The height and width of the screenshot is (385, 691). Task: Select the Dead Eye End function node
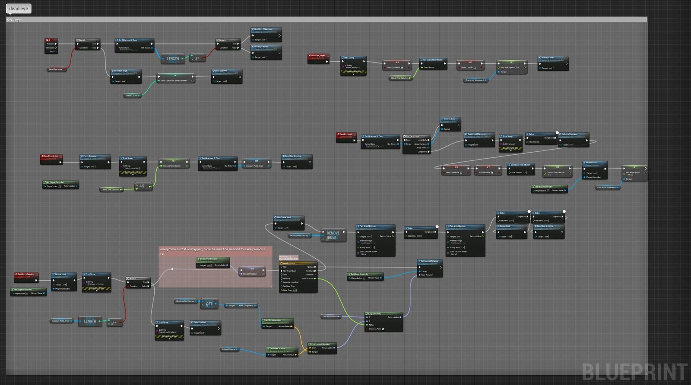[x=206, y=328]
